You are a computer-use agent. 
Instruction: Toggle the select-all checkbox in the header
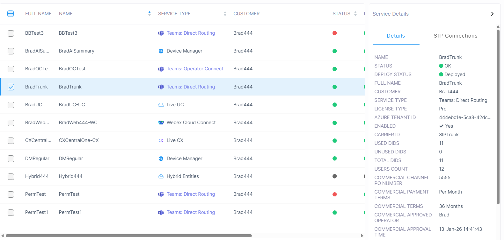pyautogui.click(x=11, y=14)
